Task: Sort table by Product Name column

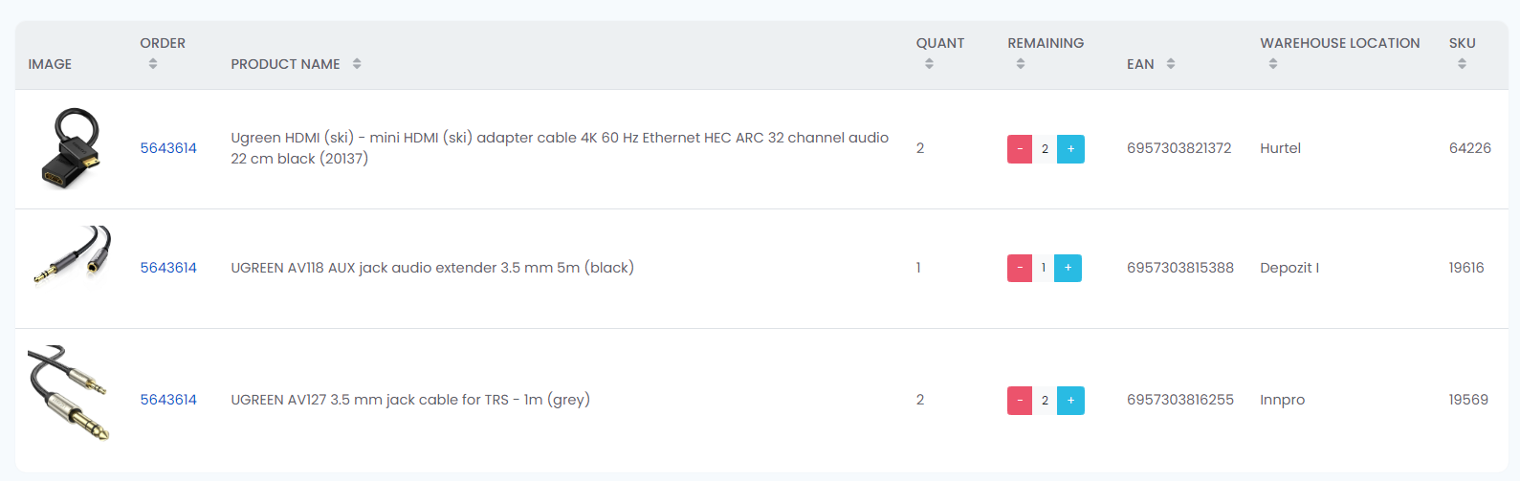Action: 357,64
